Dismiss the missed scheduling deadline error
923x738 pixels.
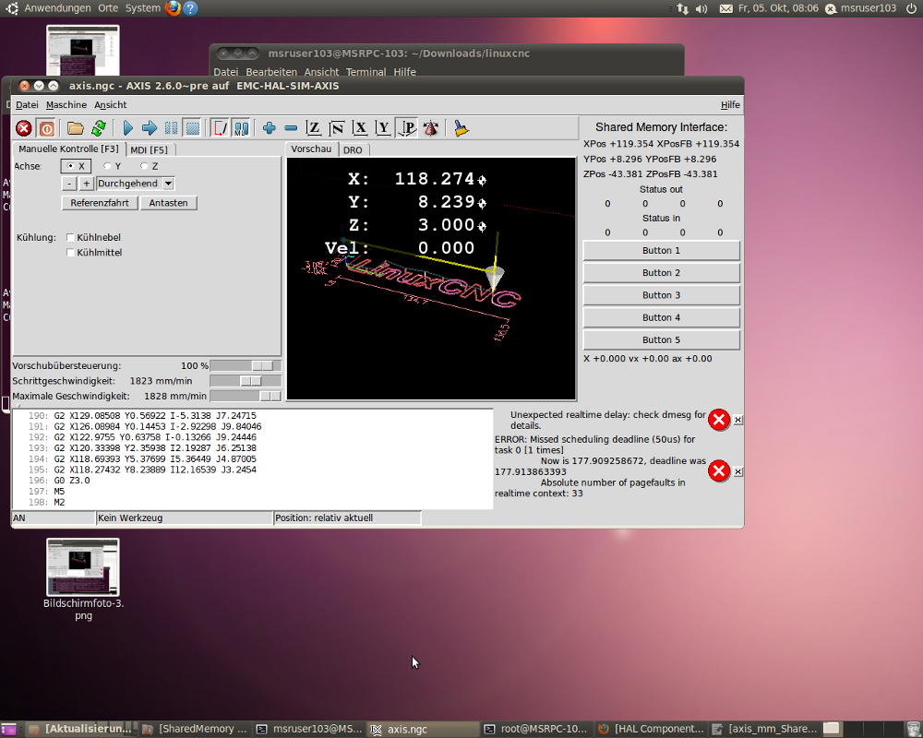pos(738,472)
